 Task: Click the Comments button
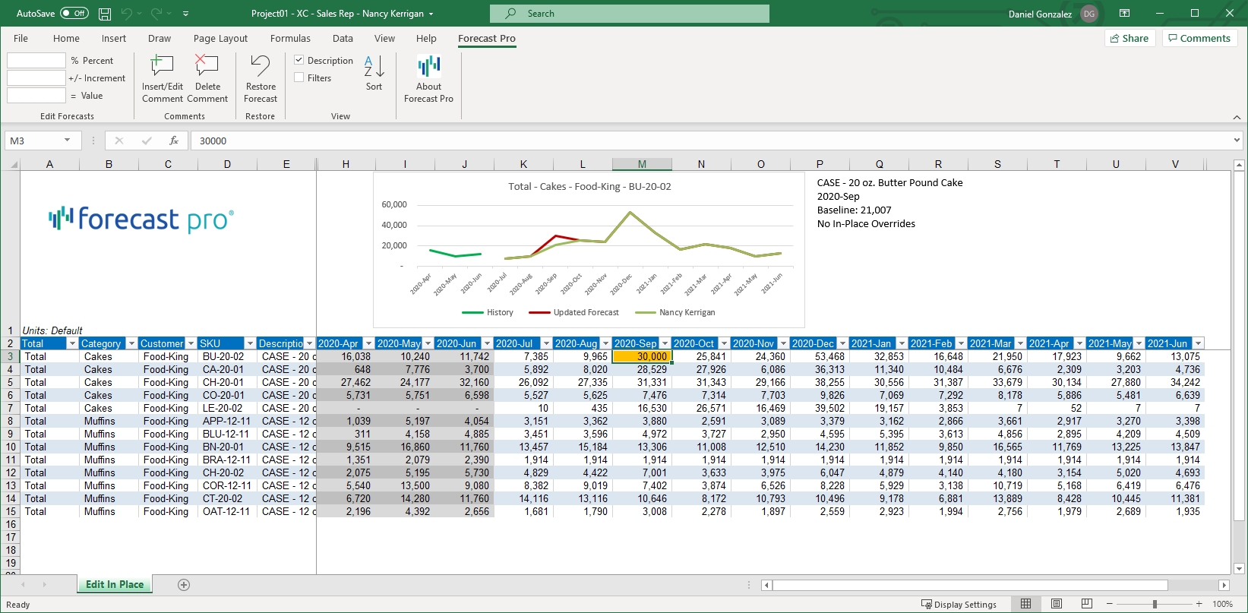tap(1199, 38)
